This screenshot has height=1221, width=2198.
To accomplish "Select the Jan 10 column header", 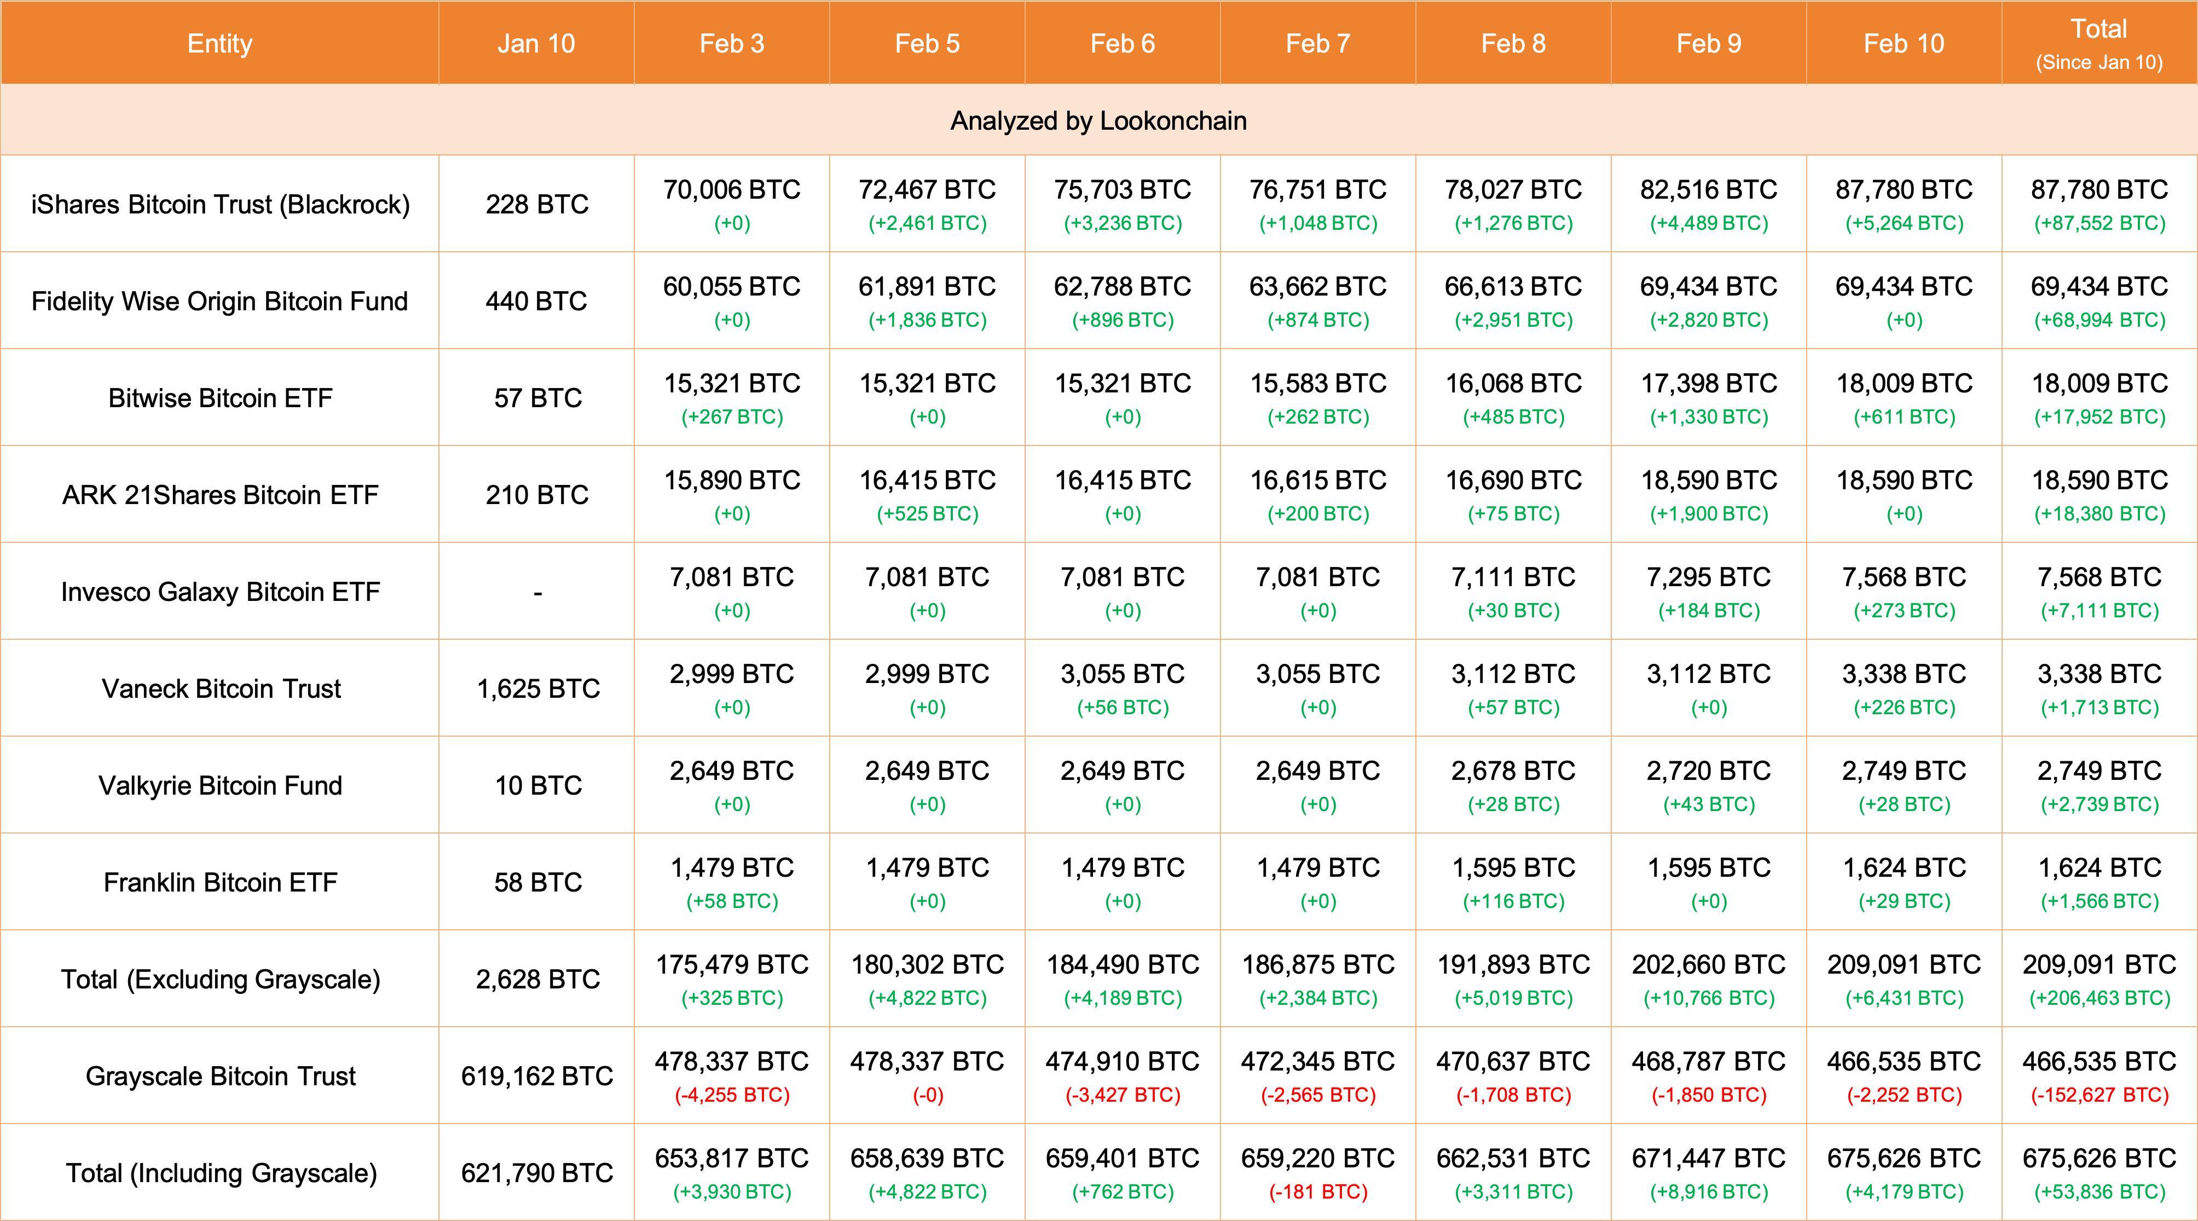I will pyautogui.click(x=536, y=44).
